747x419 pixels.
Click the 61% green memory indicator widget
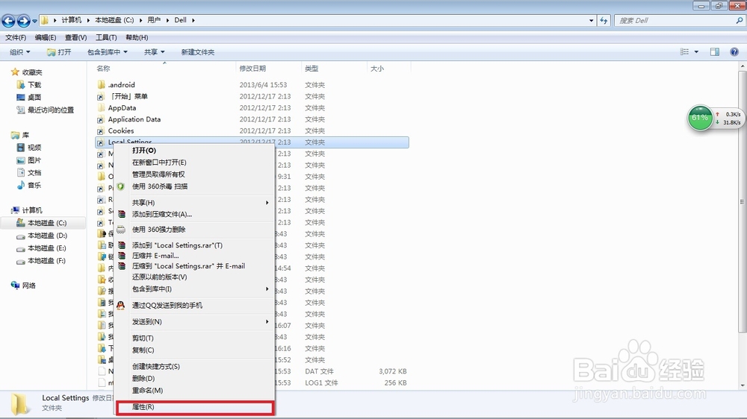[700, 118]
